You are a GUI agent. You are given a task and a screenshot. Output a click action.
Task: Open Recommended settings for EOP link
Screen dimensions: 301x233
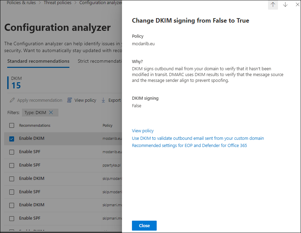189,146
